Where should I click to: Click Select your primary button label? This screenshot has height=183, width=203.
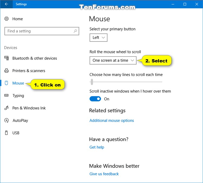pos(112,29)
